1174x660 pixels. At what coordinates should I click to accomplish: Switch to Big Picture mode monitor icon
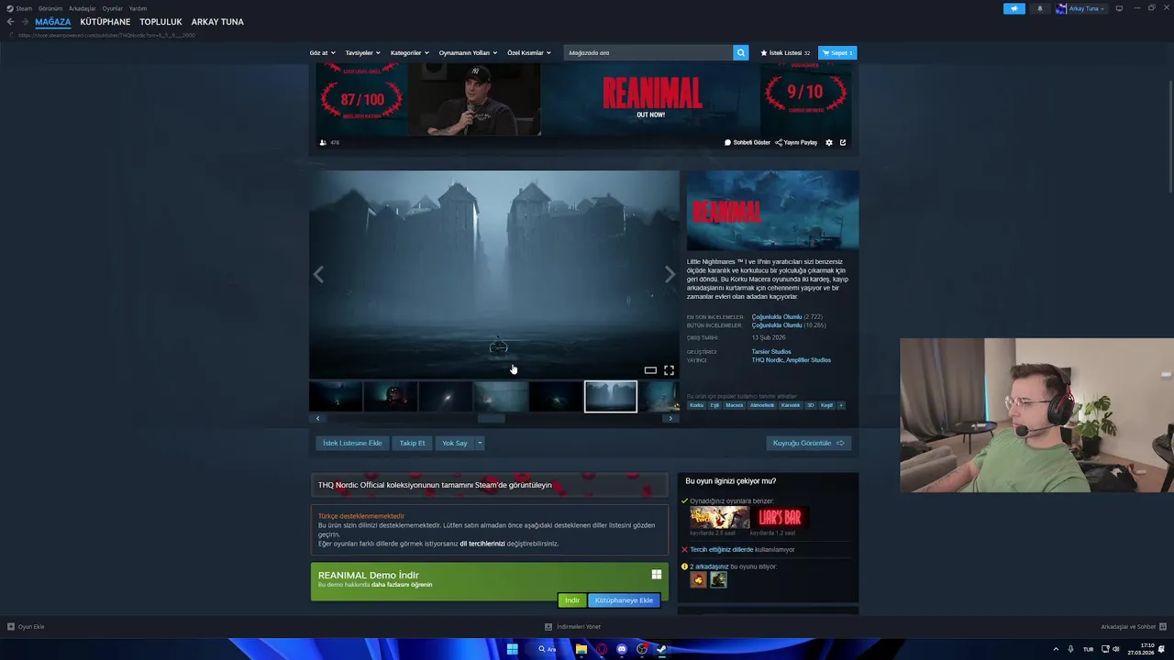(x=1119, y=8)
